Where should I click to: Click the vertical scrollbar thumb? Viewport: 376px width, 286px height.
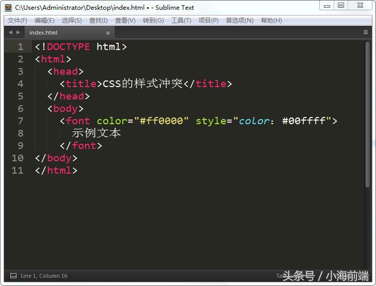point(368,114)
